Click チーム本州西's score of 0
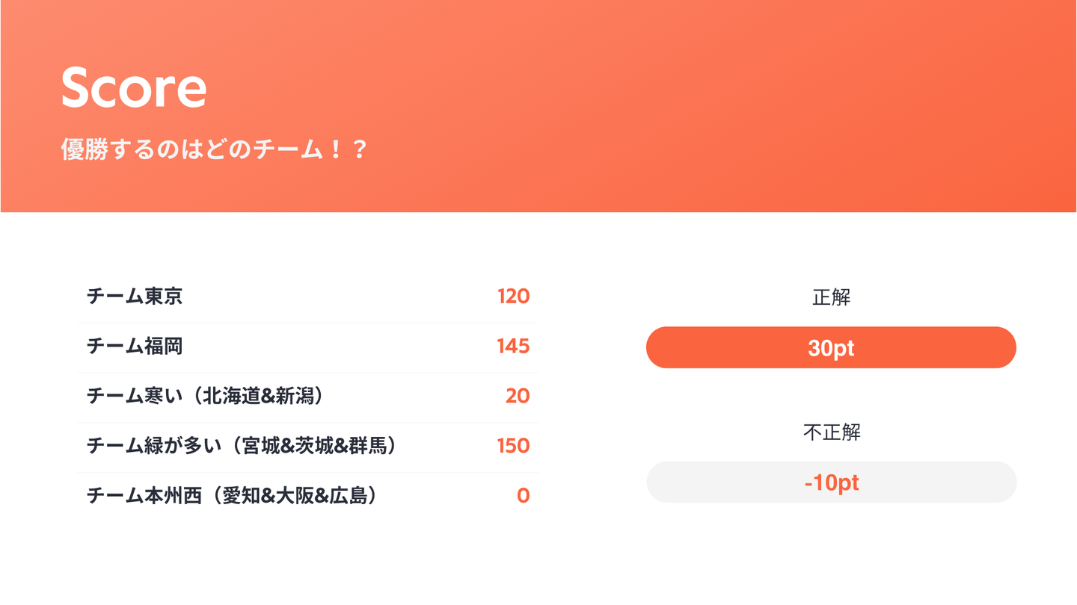Viewport: 1077px width, 605px height. click(523, 495)
